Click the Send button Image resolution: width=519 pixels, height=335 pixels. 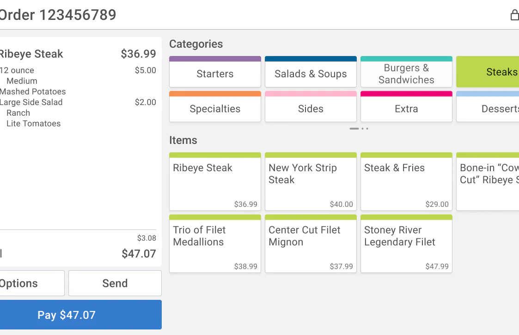point(115,283)
